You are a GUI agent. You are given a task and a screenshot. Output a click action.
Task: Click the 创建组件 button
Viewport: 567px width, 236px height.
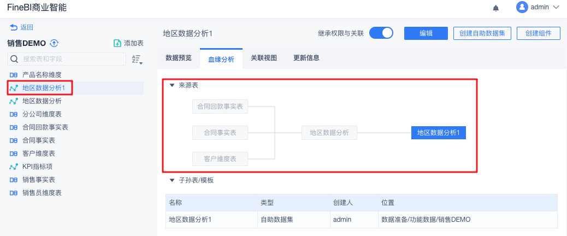point(539,33)
